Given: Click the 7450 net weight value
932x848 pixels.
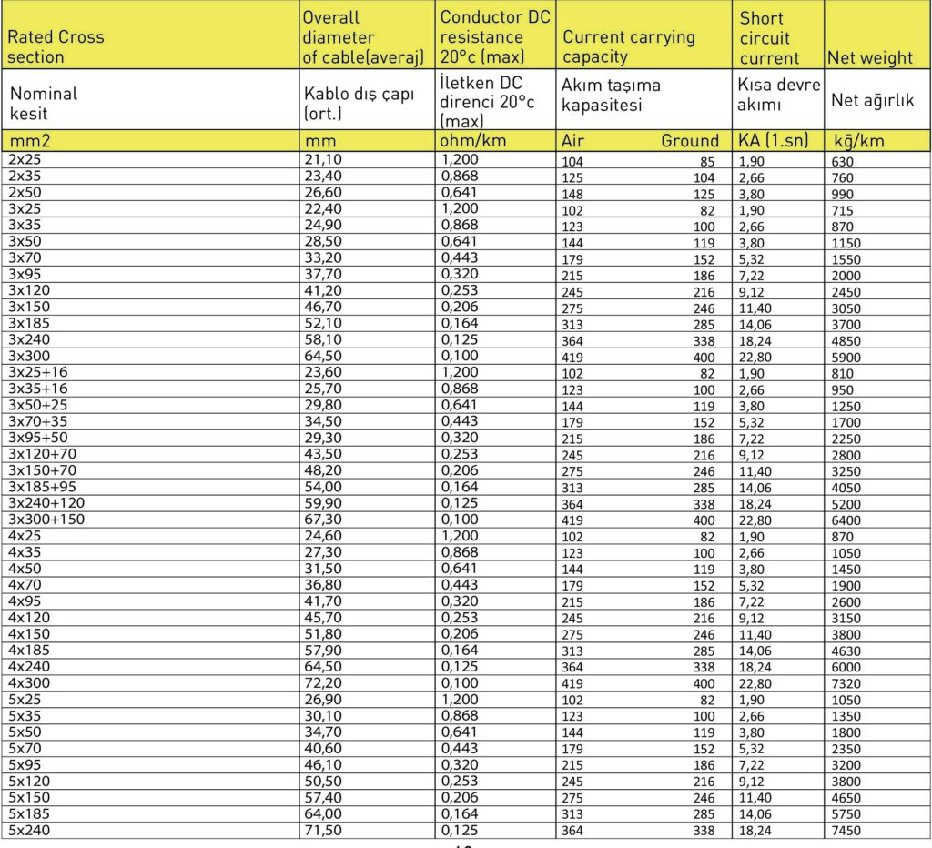Looking at the screenshot, I should tap(847, 831).
